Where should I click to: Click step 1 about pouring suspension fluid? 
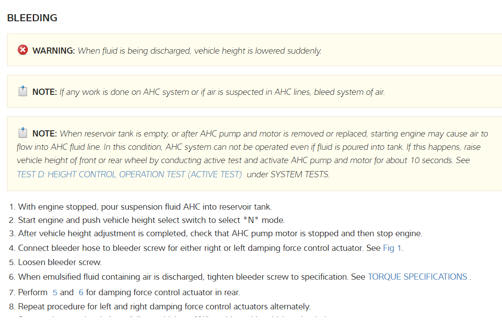[144, 207]
